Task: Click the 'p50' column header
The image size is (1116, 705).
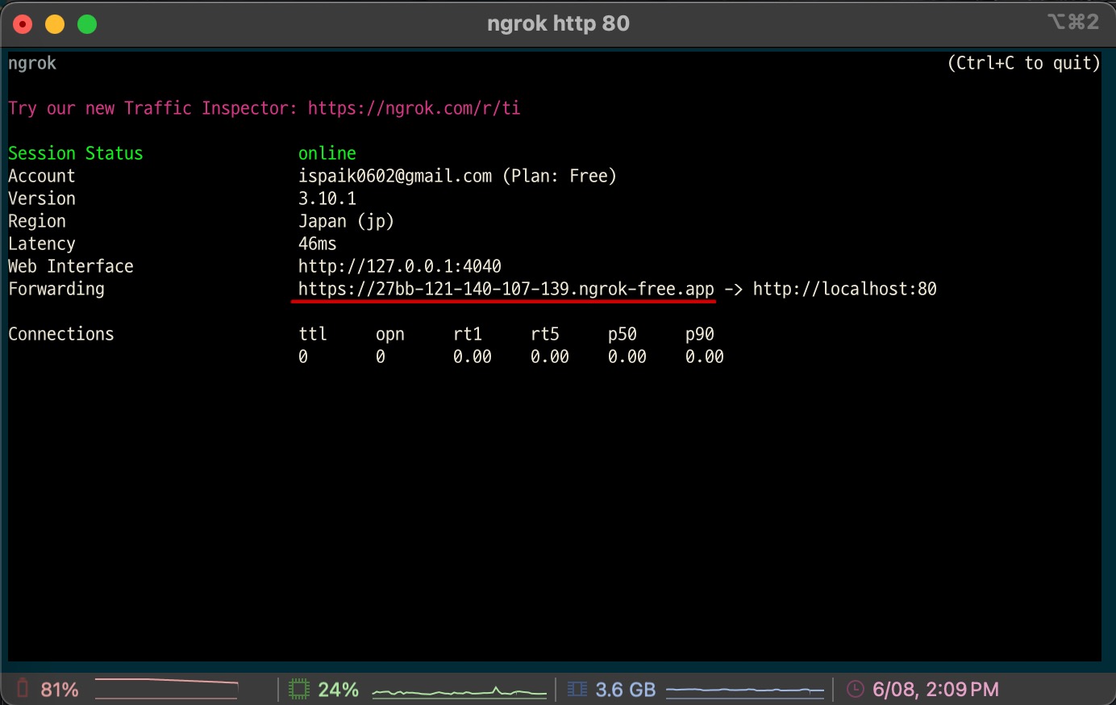Action: pos(623,334)
